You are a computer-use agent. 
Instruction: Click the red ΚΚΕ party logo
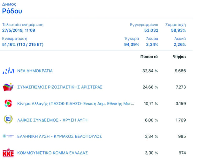[x=8, y=153]
